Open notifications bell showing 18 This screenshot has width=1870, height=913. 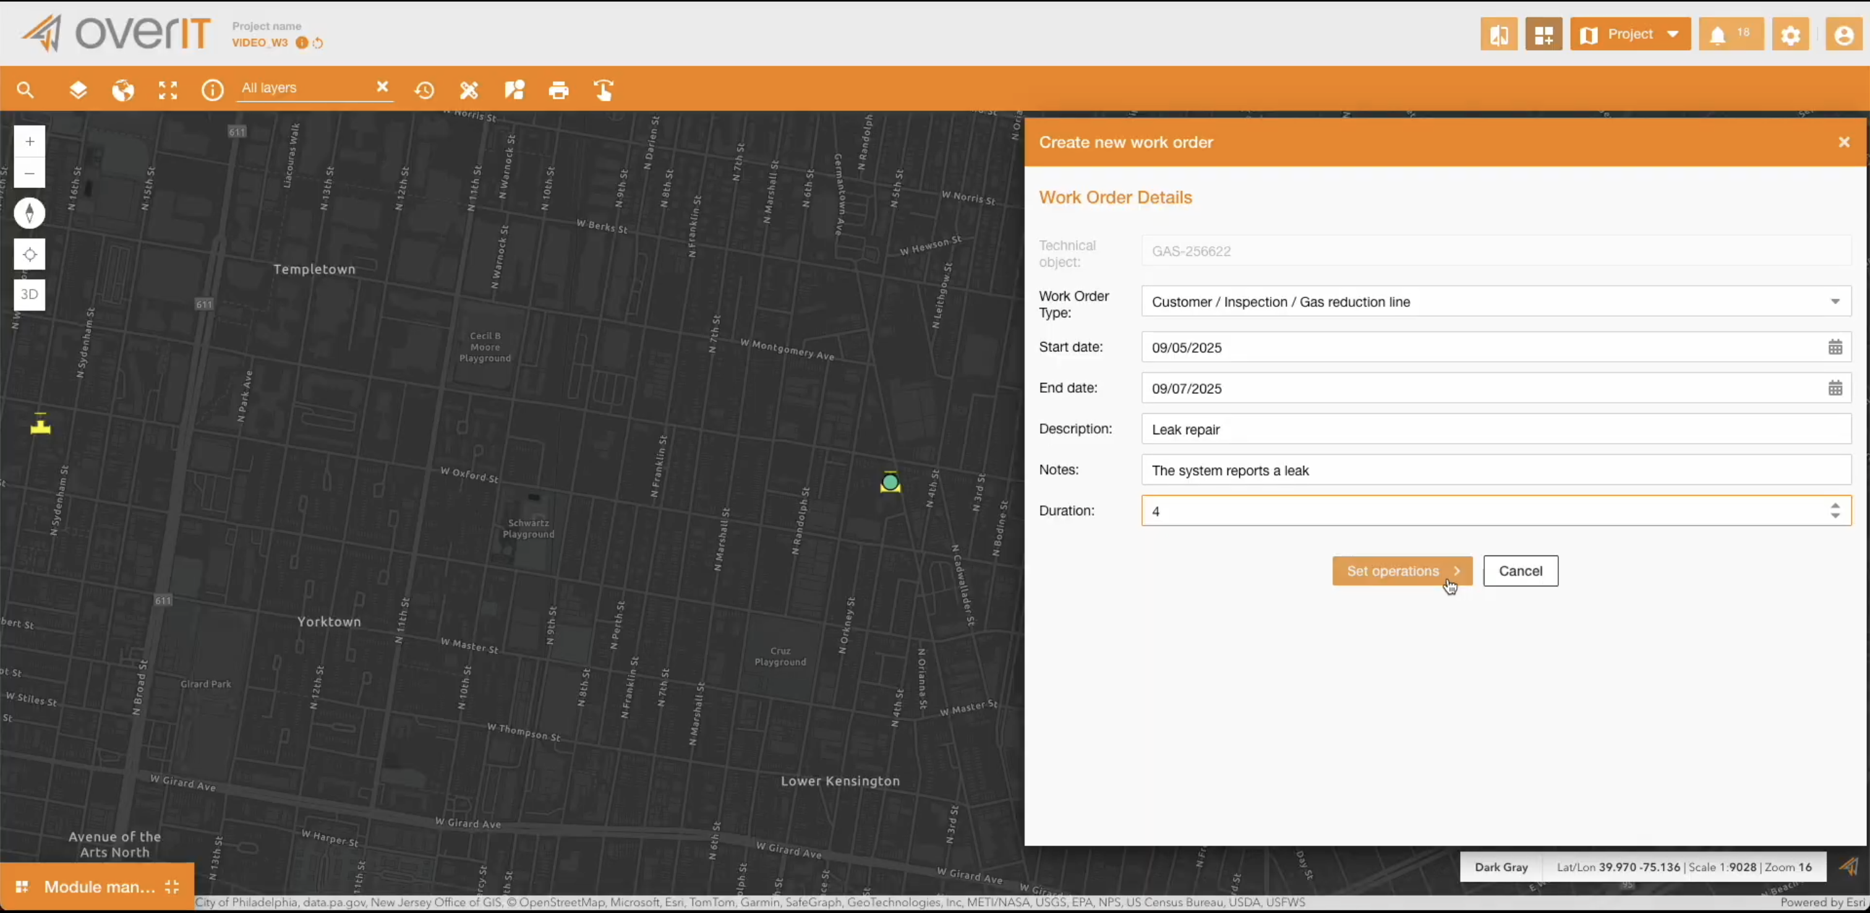[x=1731, y=34]
